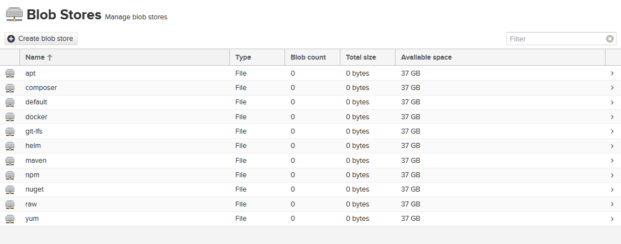621x244 pixels.
Task: Expand the composer row chevron
Action: point(612,88)
